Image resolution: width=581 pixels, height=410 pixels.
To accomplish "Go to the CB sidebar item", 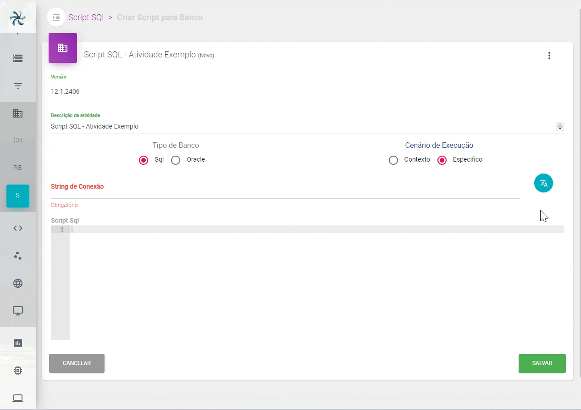I will [18, 140].
